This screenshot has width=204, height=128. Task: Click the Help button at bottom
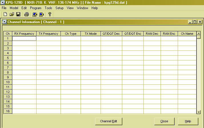click(188, 121)
